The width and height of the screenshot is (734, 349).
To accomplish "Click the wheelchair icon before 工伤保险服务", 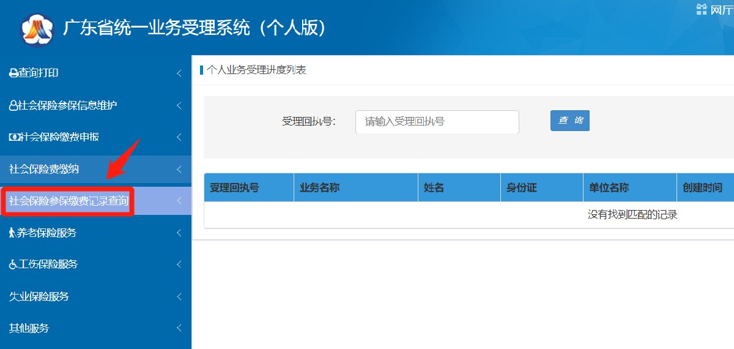I will [13, 265].
